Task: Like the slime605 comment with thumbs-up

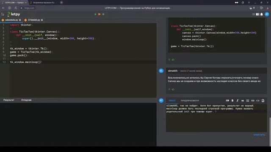Action: coord(173,89)
